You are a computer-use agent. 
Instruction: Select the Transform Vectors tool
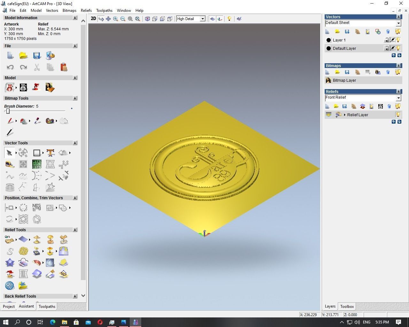coord(23,153)
